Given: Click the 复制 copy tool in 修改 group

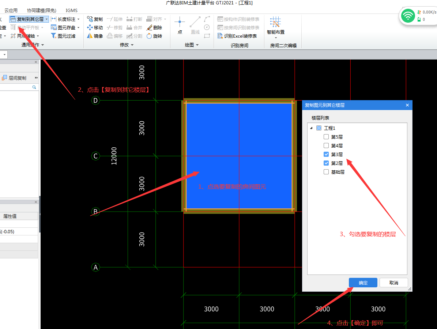Looking at the screenshot, I should [95, 19].
